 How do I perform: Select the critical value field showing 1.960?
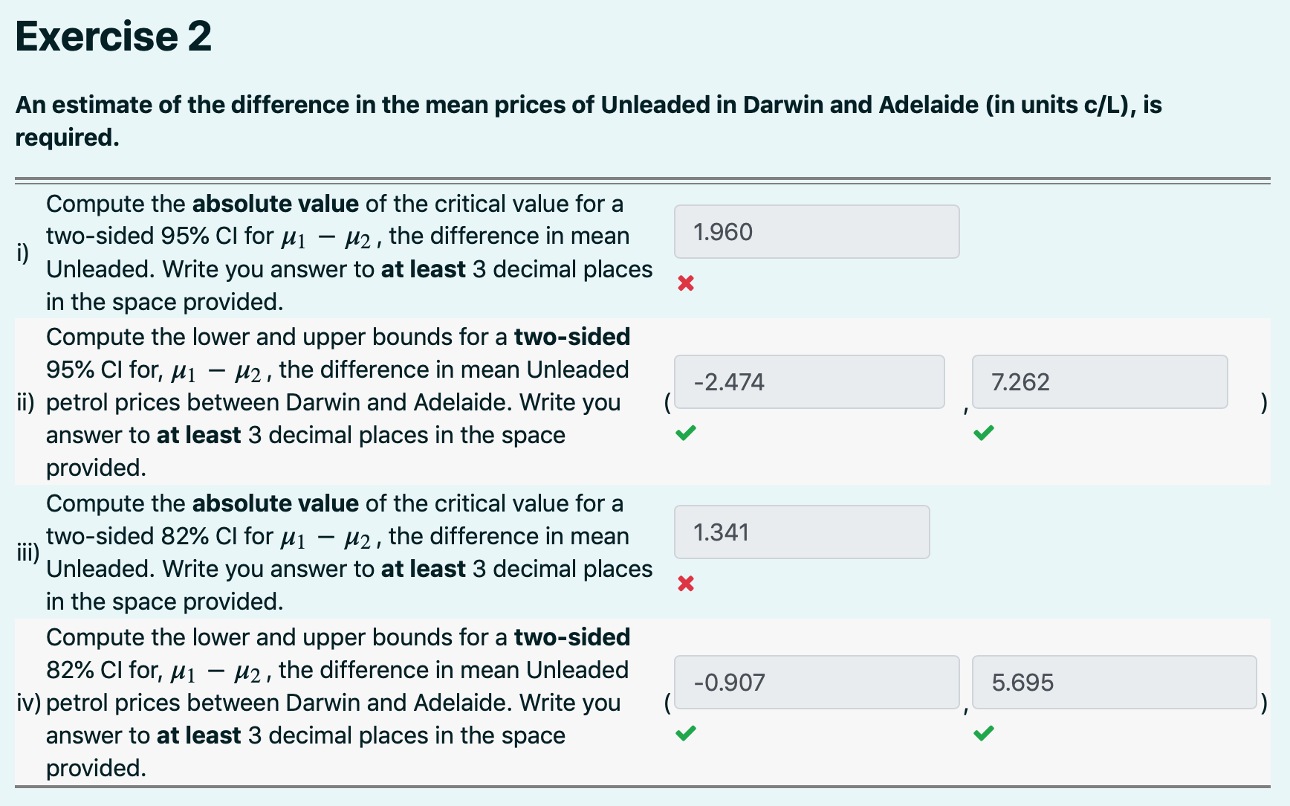pyautogui.click(x=816, y=231)
